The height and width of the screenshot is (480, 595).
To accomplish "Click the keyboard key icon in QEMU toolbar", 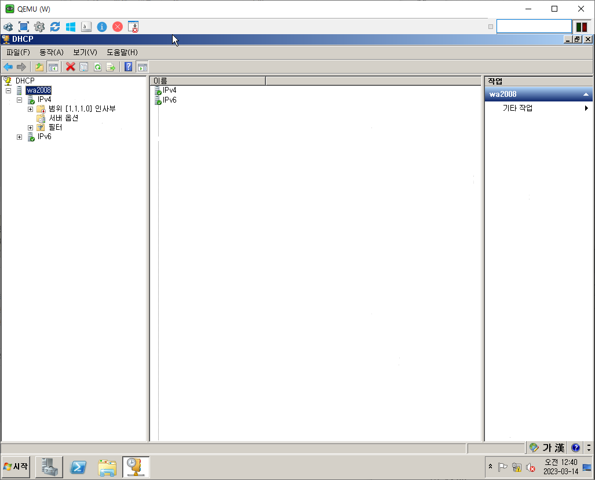I will (x=86, y=27).
